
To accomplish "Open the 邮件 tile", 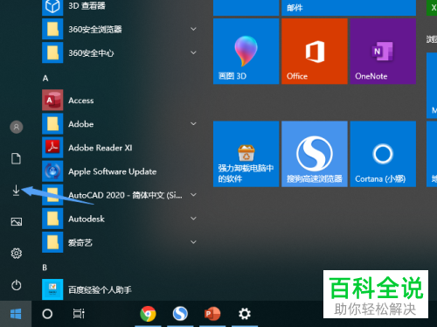I will [349, 8].
